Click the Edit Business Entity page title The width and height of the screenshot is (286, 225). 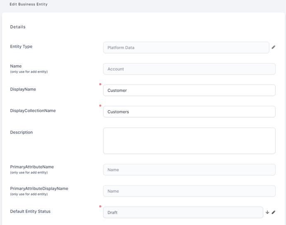pos(29,5)
